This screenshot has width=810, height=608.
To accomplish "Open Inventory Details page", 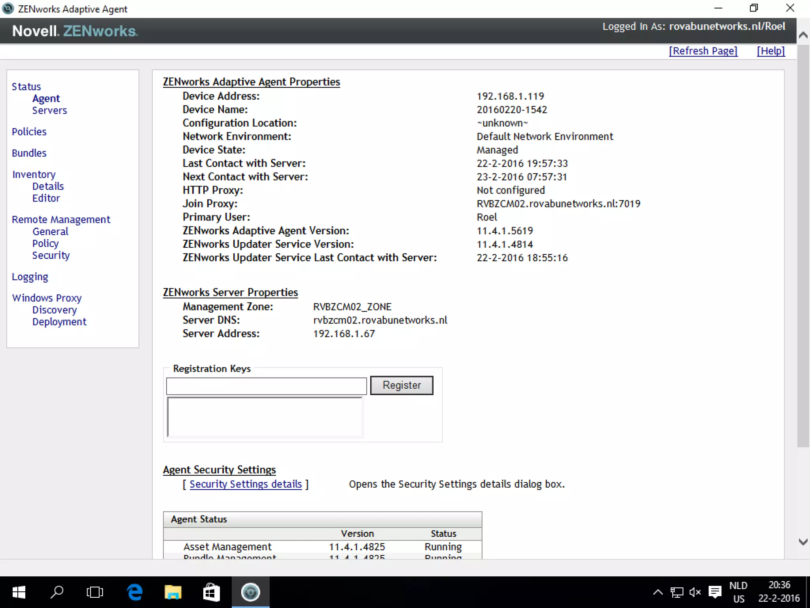I will point(48,186).
